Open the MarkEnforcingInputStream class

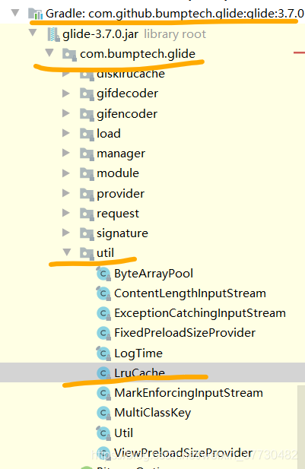189,393
